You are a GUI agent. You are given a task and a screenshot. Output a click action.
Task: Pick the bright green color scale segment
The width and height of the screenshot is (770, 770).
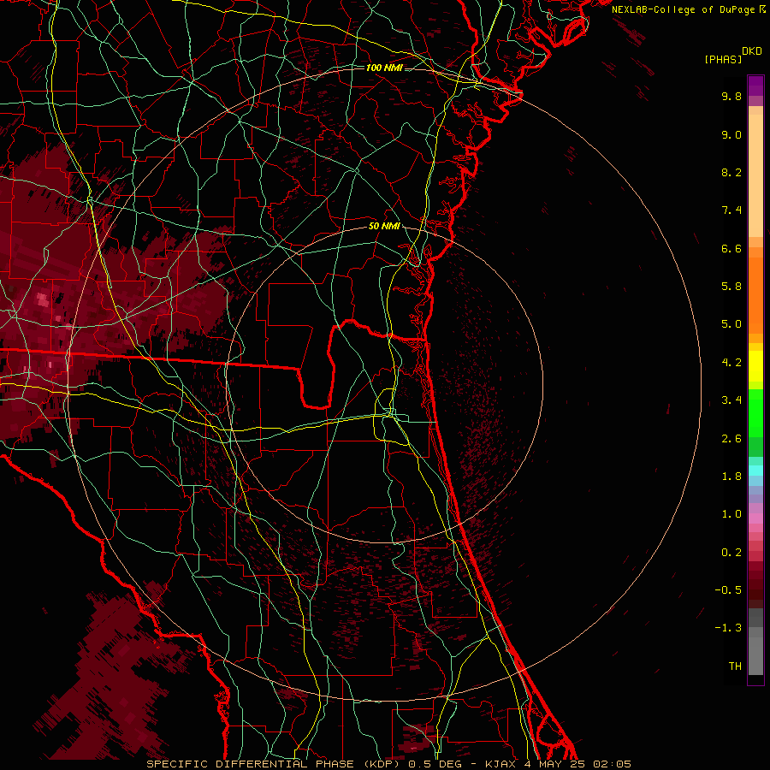[755, 413]
